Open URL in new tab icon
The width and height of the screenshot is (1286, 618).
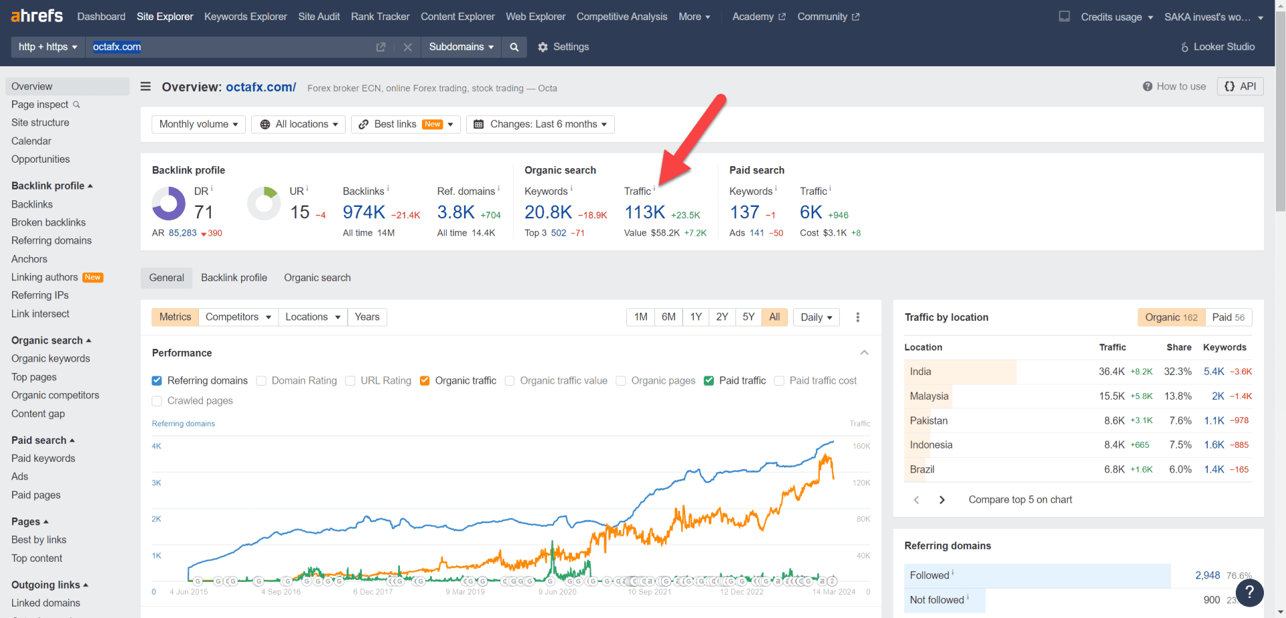(x=380, y=47)
